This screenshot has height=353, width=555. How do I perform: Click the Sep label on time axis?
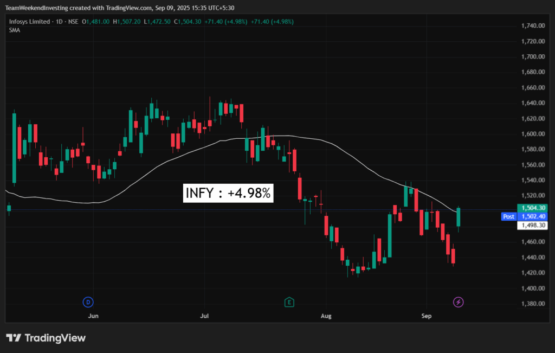coord(427,316)
